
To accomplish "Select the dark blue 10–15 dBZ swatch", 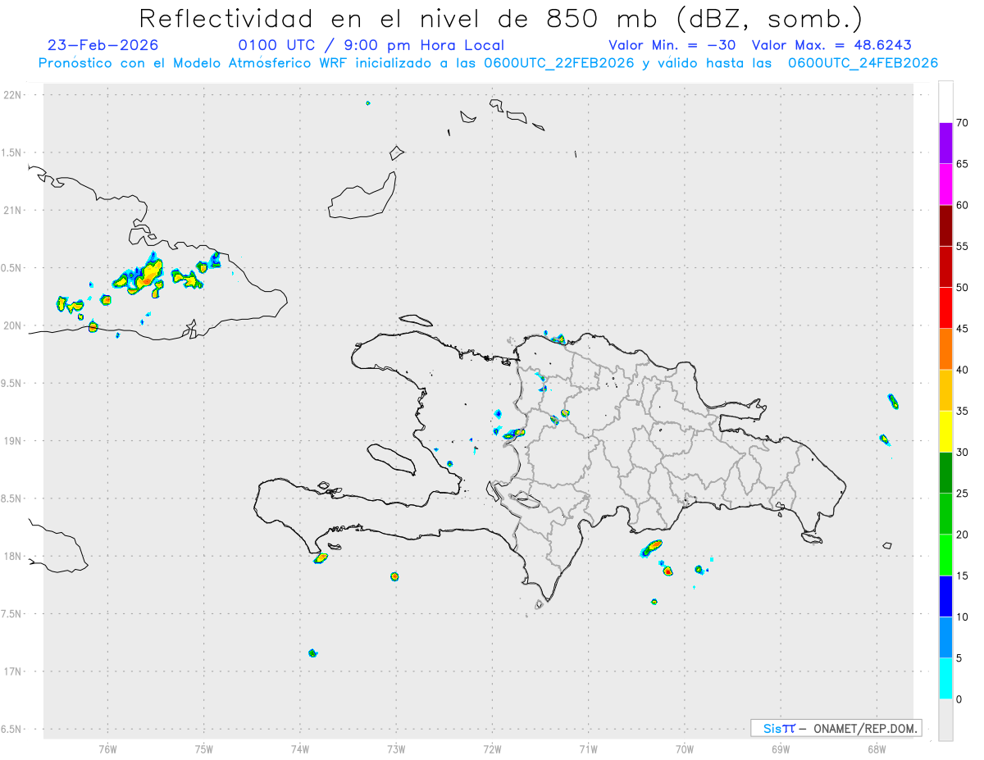I will (945, 596).
